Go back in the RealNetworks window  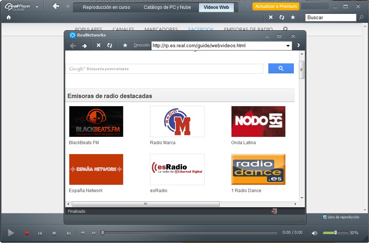coord(73,45)
